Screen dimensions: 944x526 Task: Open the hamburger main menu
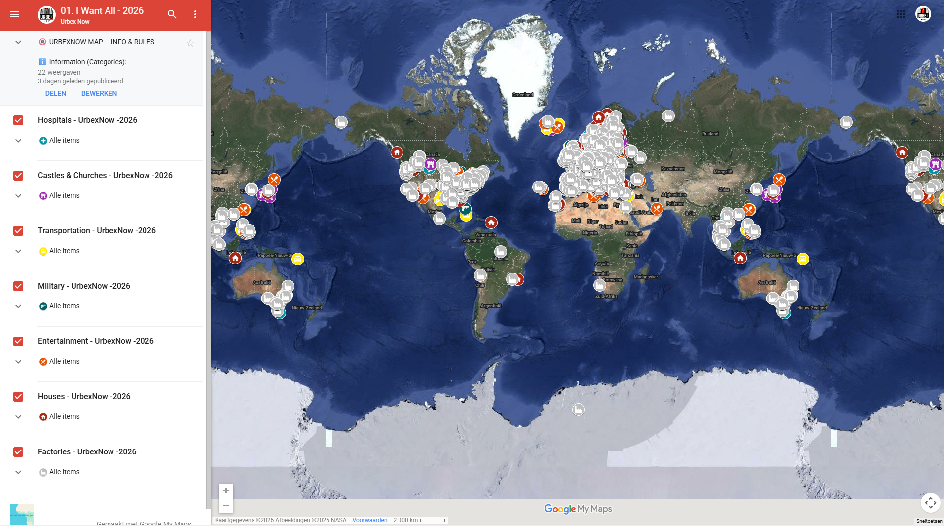(x=14, y=14)
